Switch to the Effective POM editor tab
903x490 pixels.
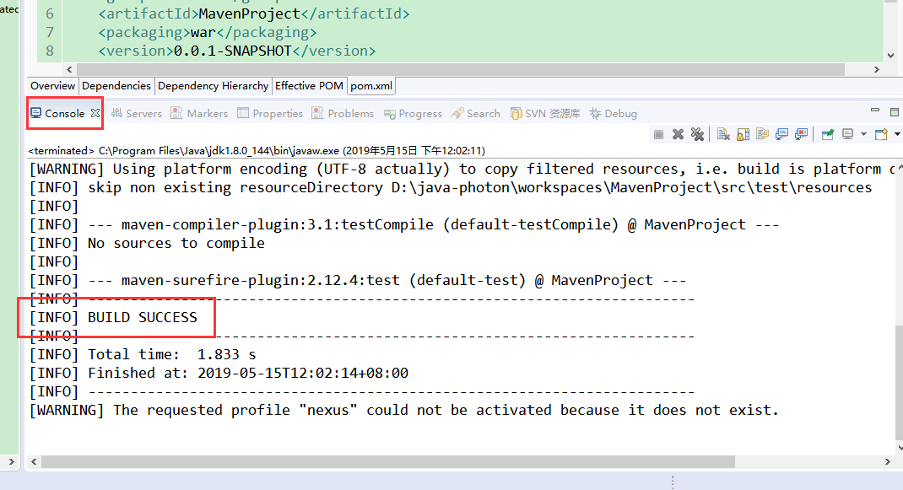(x=309, y=86)
